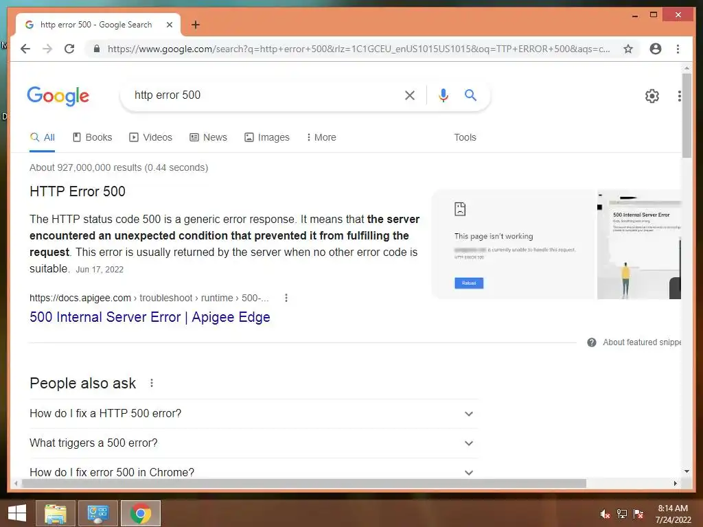Reload the page with the refresh icon

[69, 49]
